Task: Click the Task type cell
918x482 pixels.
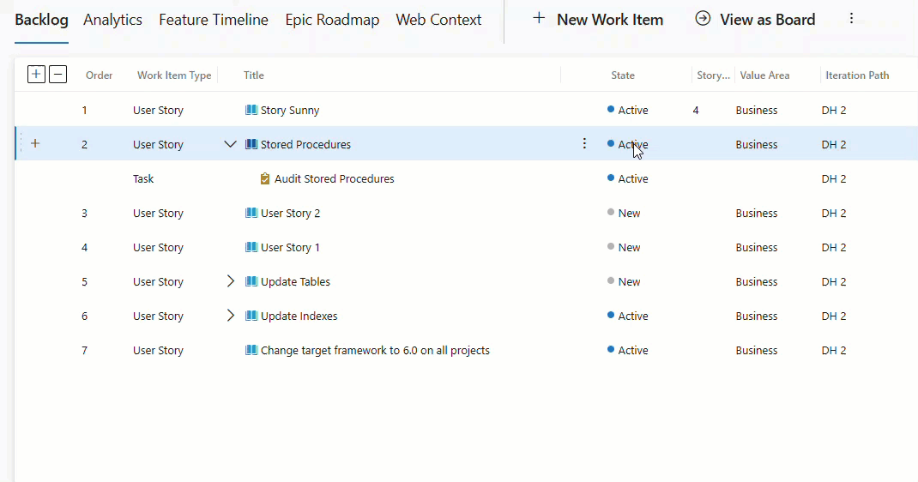Action: 143,179
